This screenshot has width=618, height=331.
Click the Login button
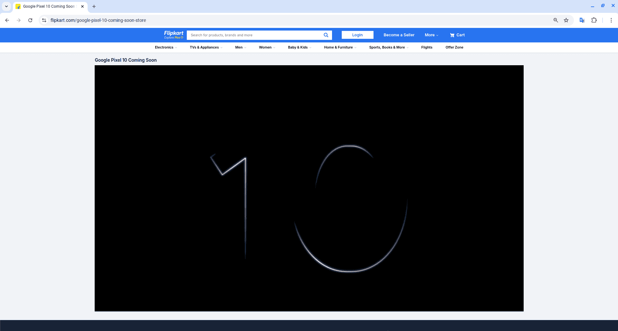tap(357, 35)
